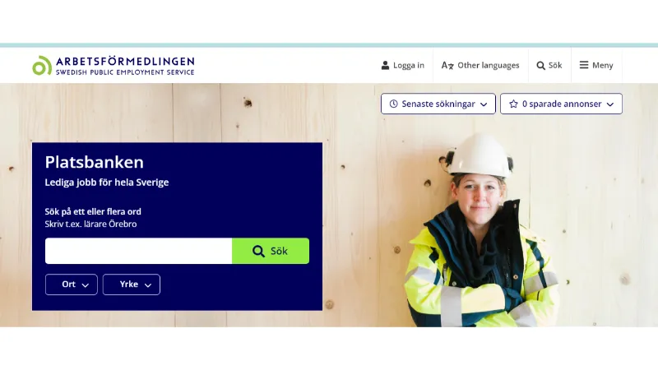Click the star icon in sparade annonser
The height and width of the screenshot is (370, 658).
(x=513, y=104)
